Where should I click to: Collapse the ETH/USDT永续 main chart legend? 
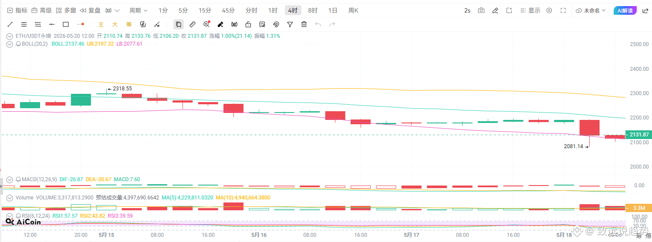10,36
